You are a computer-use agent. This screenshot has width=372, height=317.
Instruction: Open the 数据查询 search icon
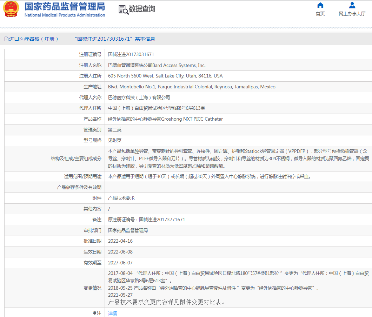(x=124, y=10)
